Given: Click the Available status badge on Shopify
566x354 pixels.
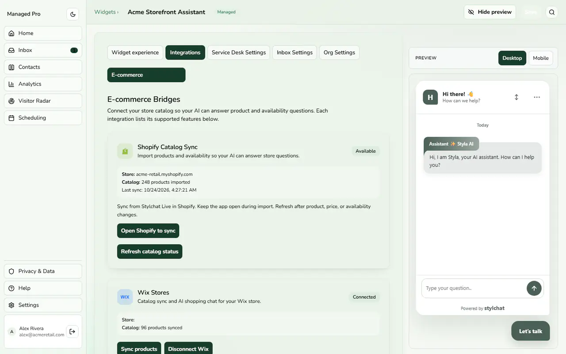Looking at the screenshot, I should click(366, 151).
